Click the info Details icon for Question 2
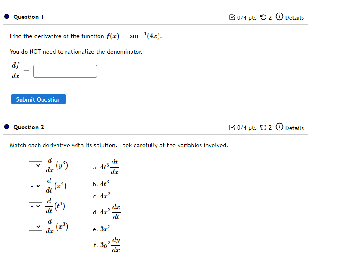342x263 pixels. pyautogui.click(x=279, y=128)
